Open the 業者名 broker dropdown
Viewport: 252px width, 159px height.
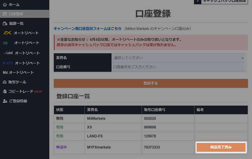click(178, 58)
